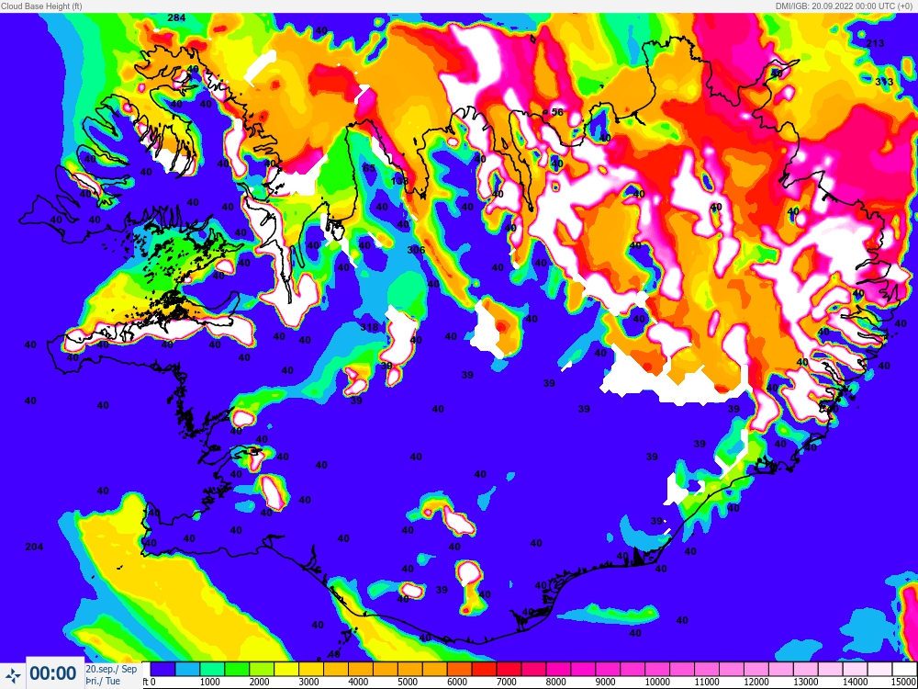Click the four-point compass icon beside the clock

13,673
